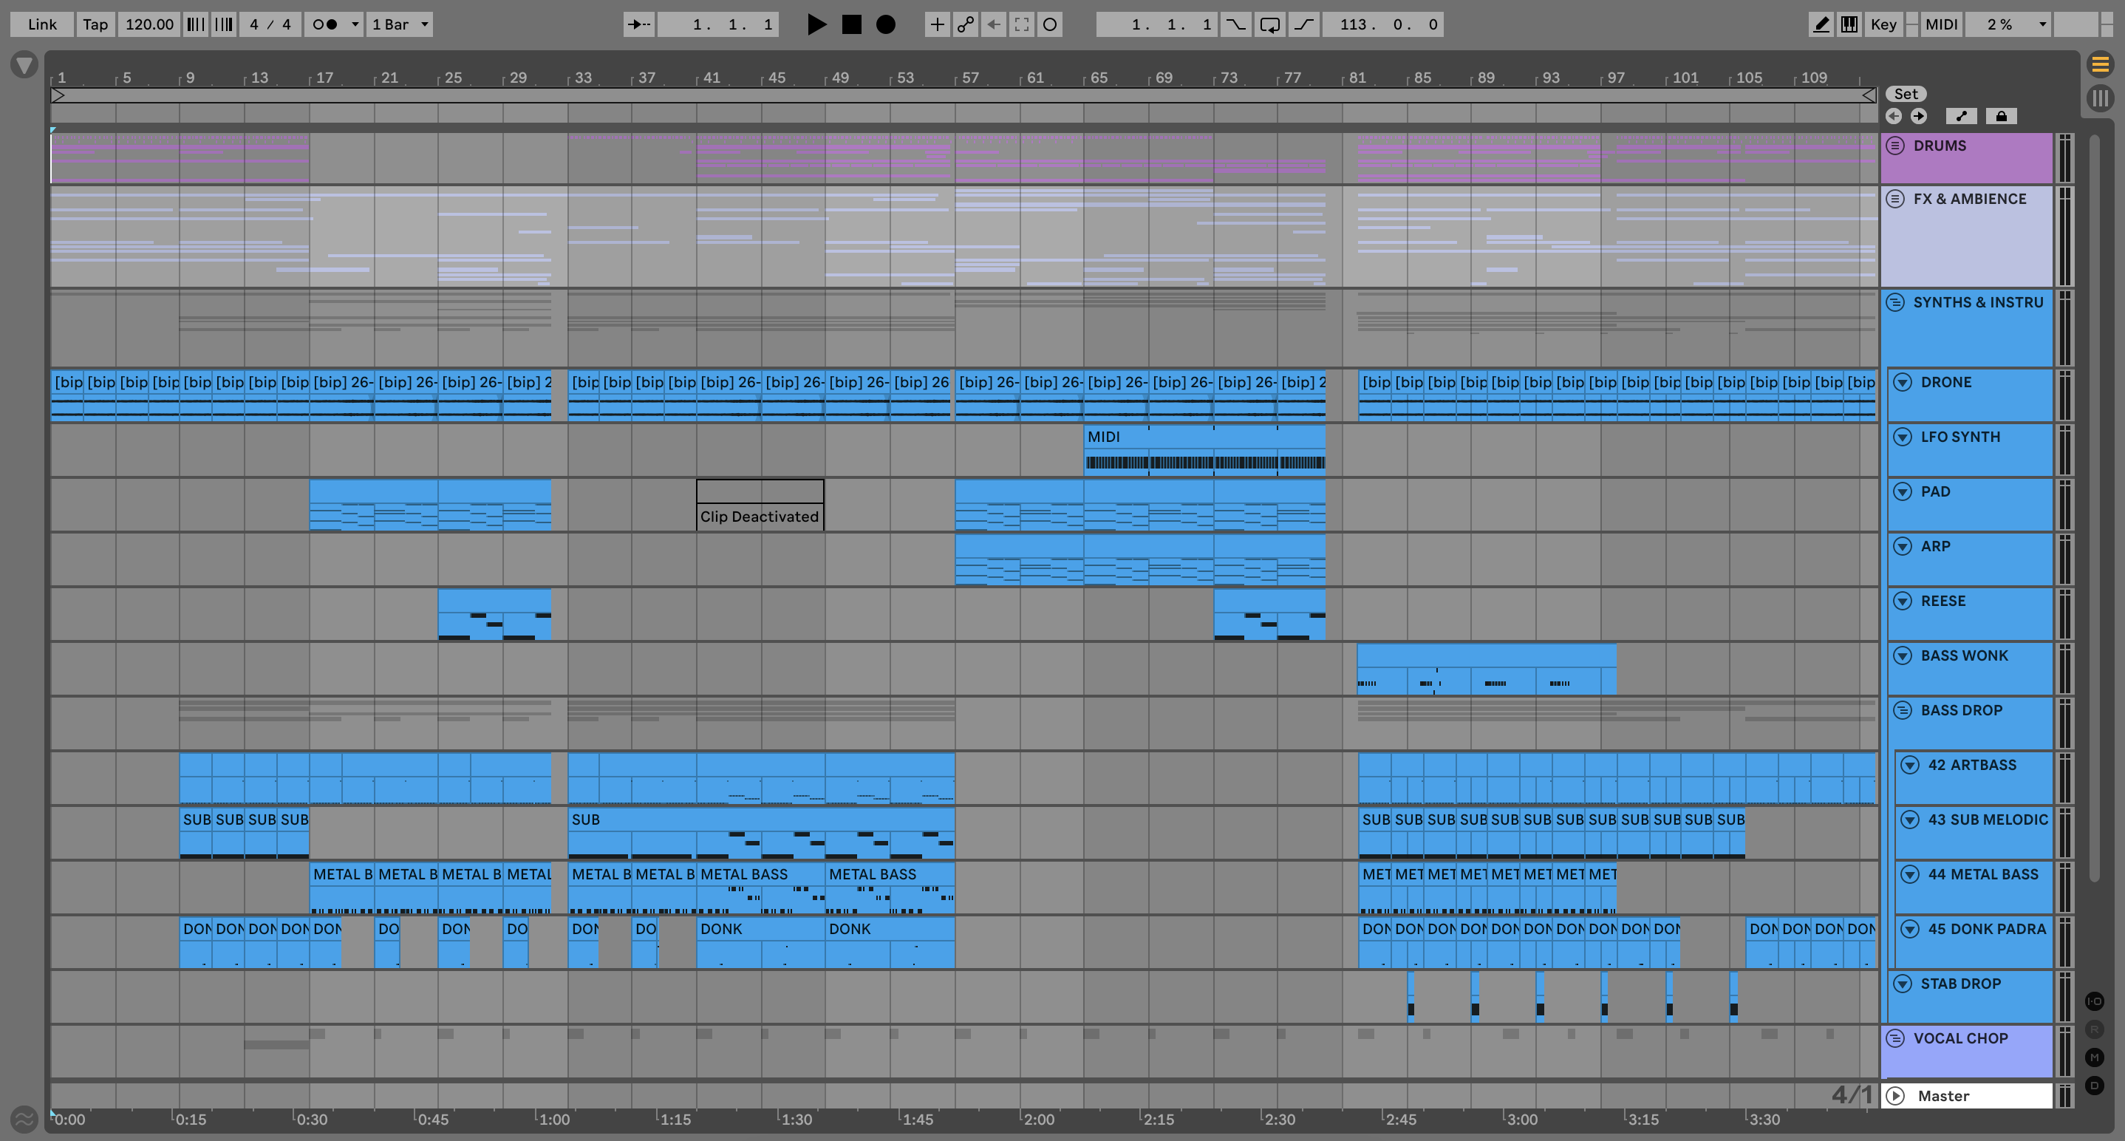Click the Arrangement Record button
2125x1141 pixels.
(x=885, y=24)
